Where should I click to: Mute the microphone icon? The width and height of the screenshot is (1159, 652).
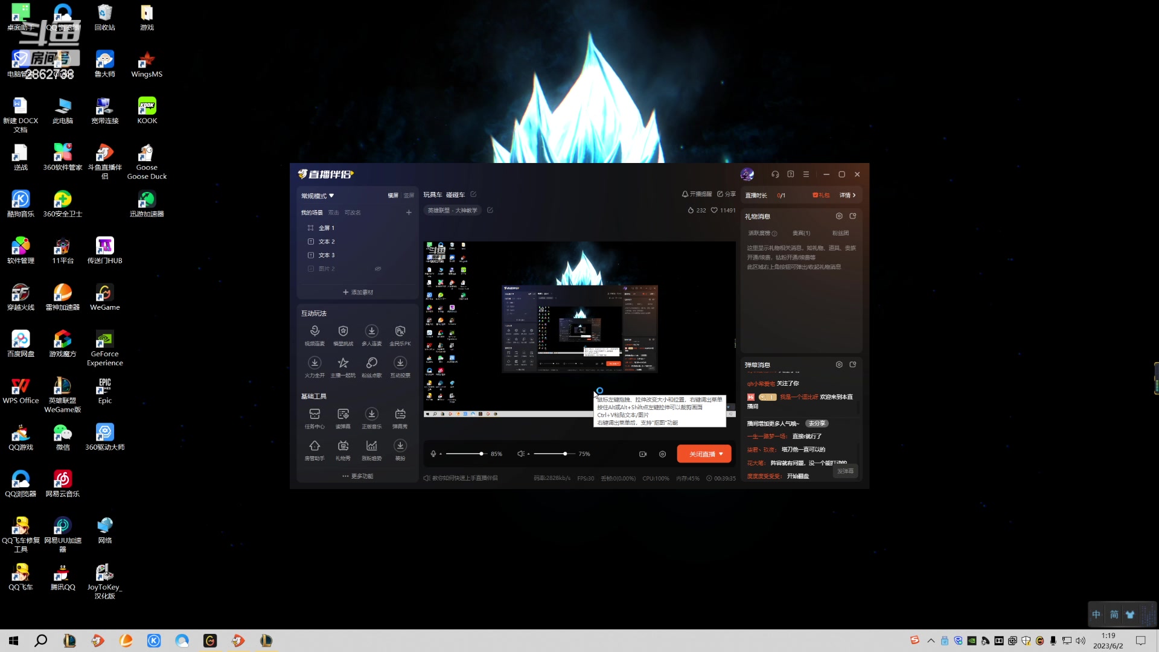tap(433, 454)
